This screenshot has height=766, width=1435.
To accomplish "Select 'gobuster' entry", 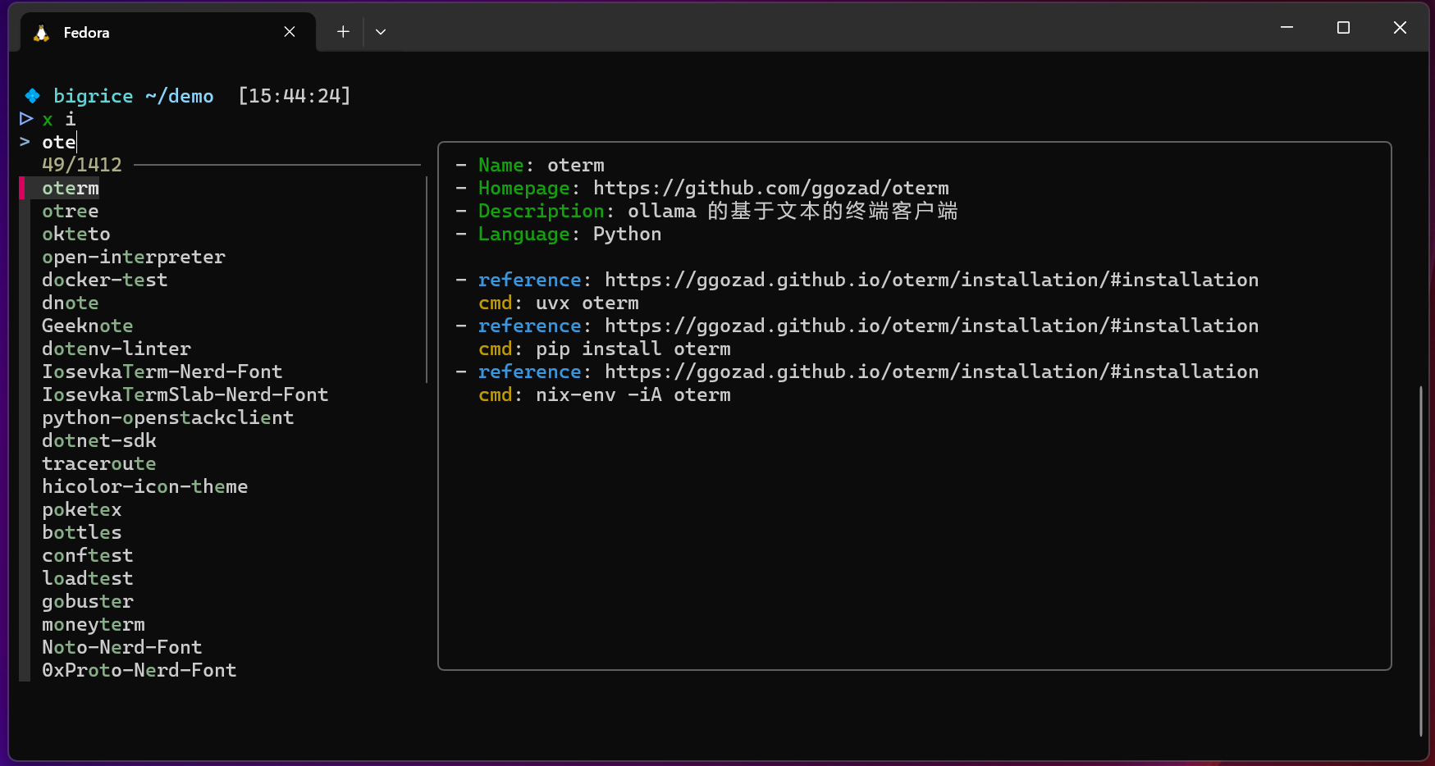I will click(88, 601).
